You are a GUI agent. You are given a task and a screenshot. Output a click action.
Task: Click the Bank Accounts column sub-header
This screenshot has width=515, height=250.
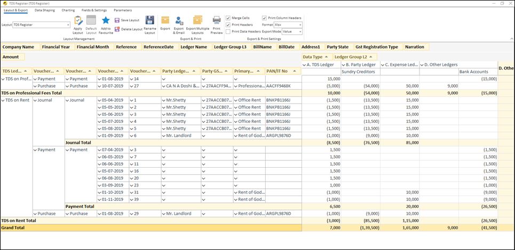click(478, 72)
